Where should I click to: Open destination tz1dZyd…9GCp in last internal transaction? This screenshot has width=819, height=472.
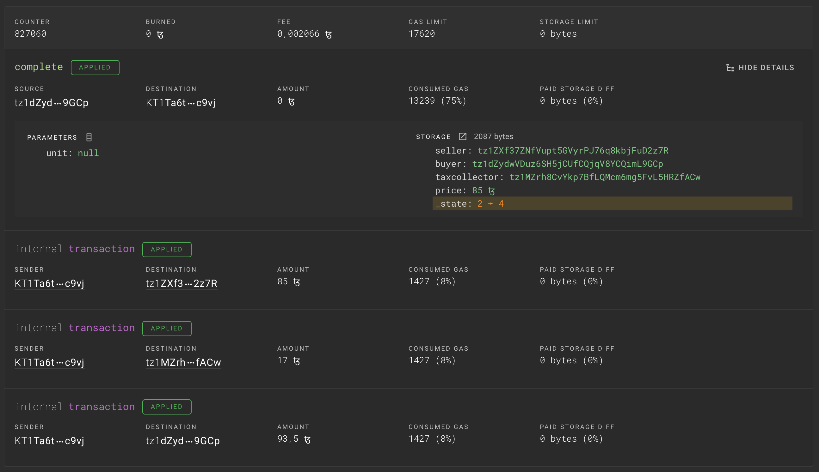click(183, 441)
